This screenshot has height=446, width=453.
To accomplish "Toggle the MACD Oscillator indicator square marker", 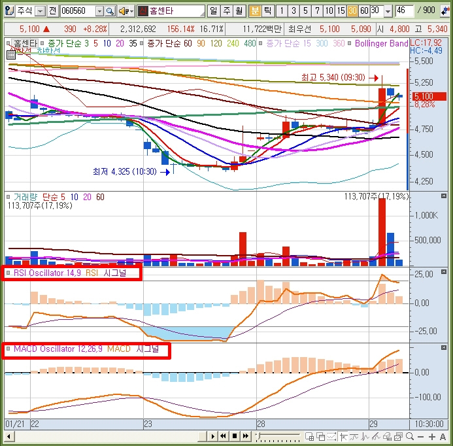I will click(8, 349).
